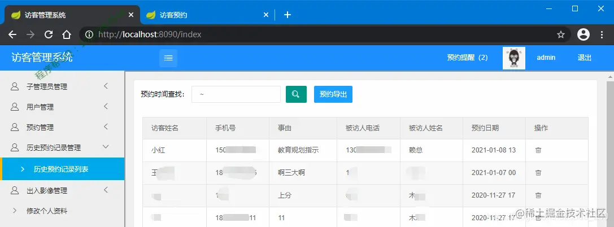This screenshot has height=227, width=614.
Task: Click the green search button
Action: [296, 94]
